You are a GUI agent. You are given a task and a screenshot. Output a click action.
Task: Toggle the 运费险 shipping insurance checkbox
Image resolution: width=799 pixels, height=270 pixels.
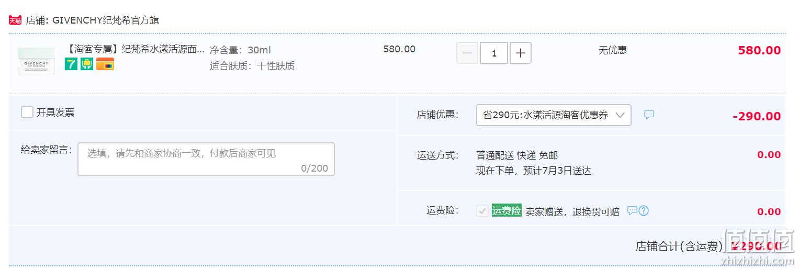click(x=482, y=211)
